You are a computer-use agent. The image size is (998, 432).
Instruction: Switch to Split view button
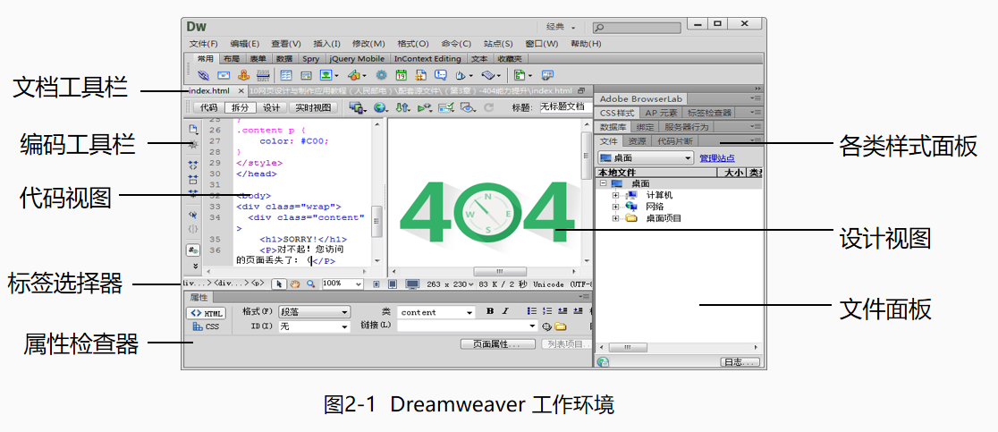[240, 107]
